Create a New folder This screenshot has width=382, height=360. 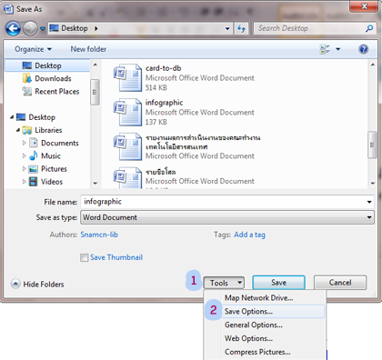coord(88,49)
